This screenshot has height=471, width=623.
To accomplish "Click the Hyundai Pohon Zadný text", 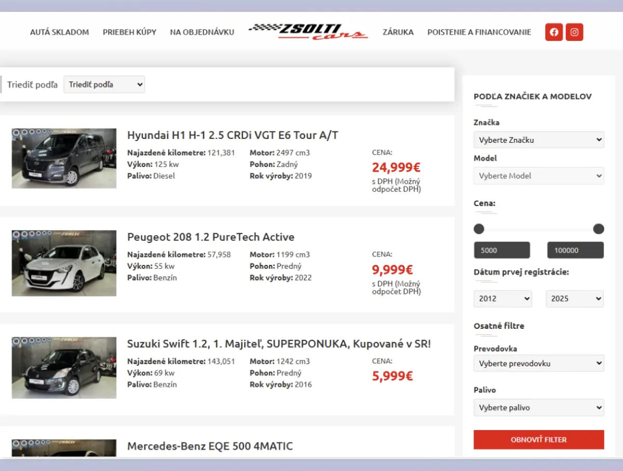I will (x=274, y=164).
